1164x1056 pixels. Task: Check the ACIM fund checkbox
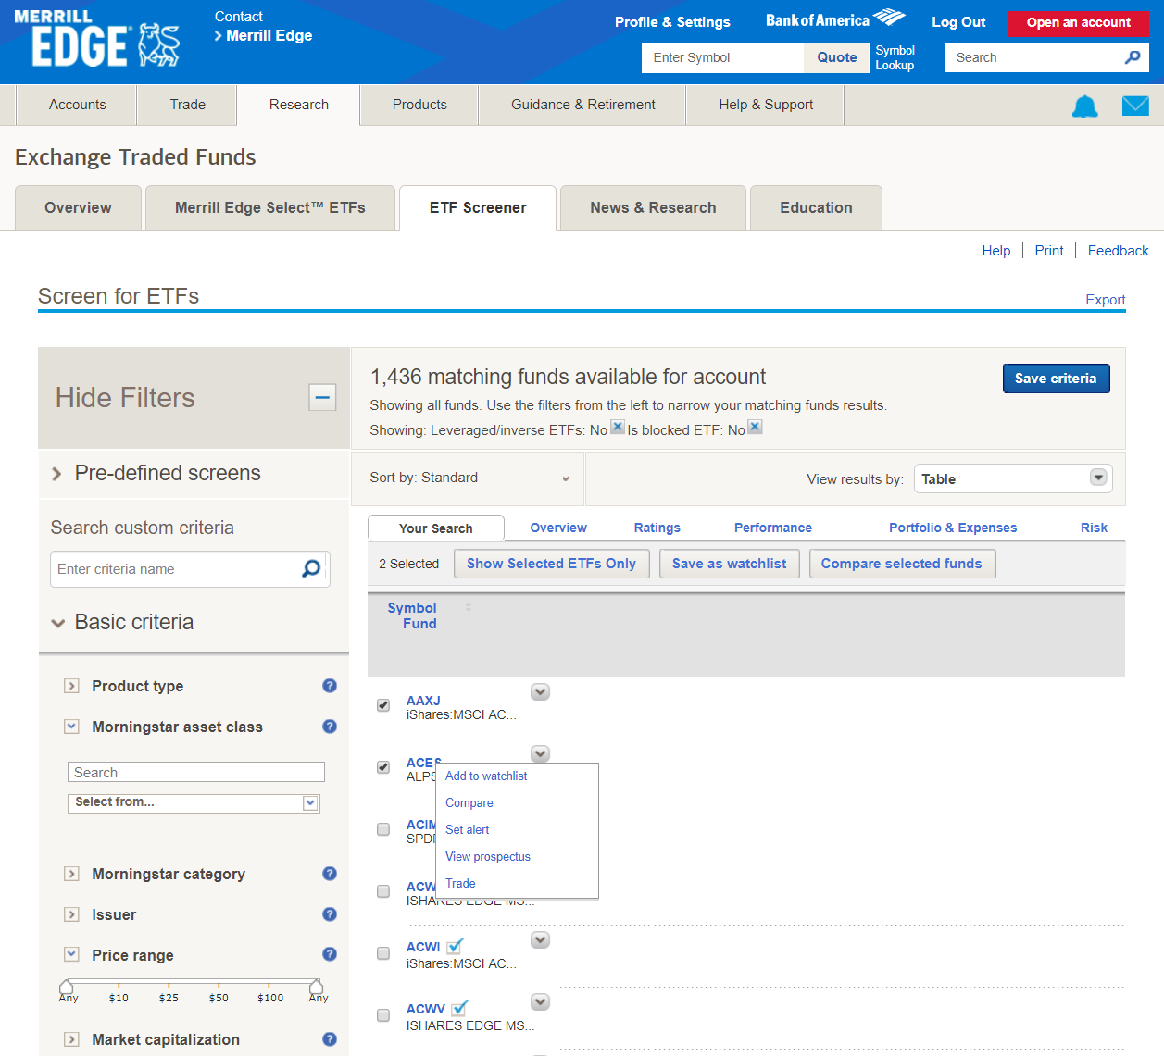[x=383, y=829]
